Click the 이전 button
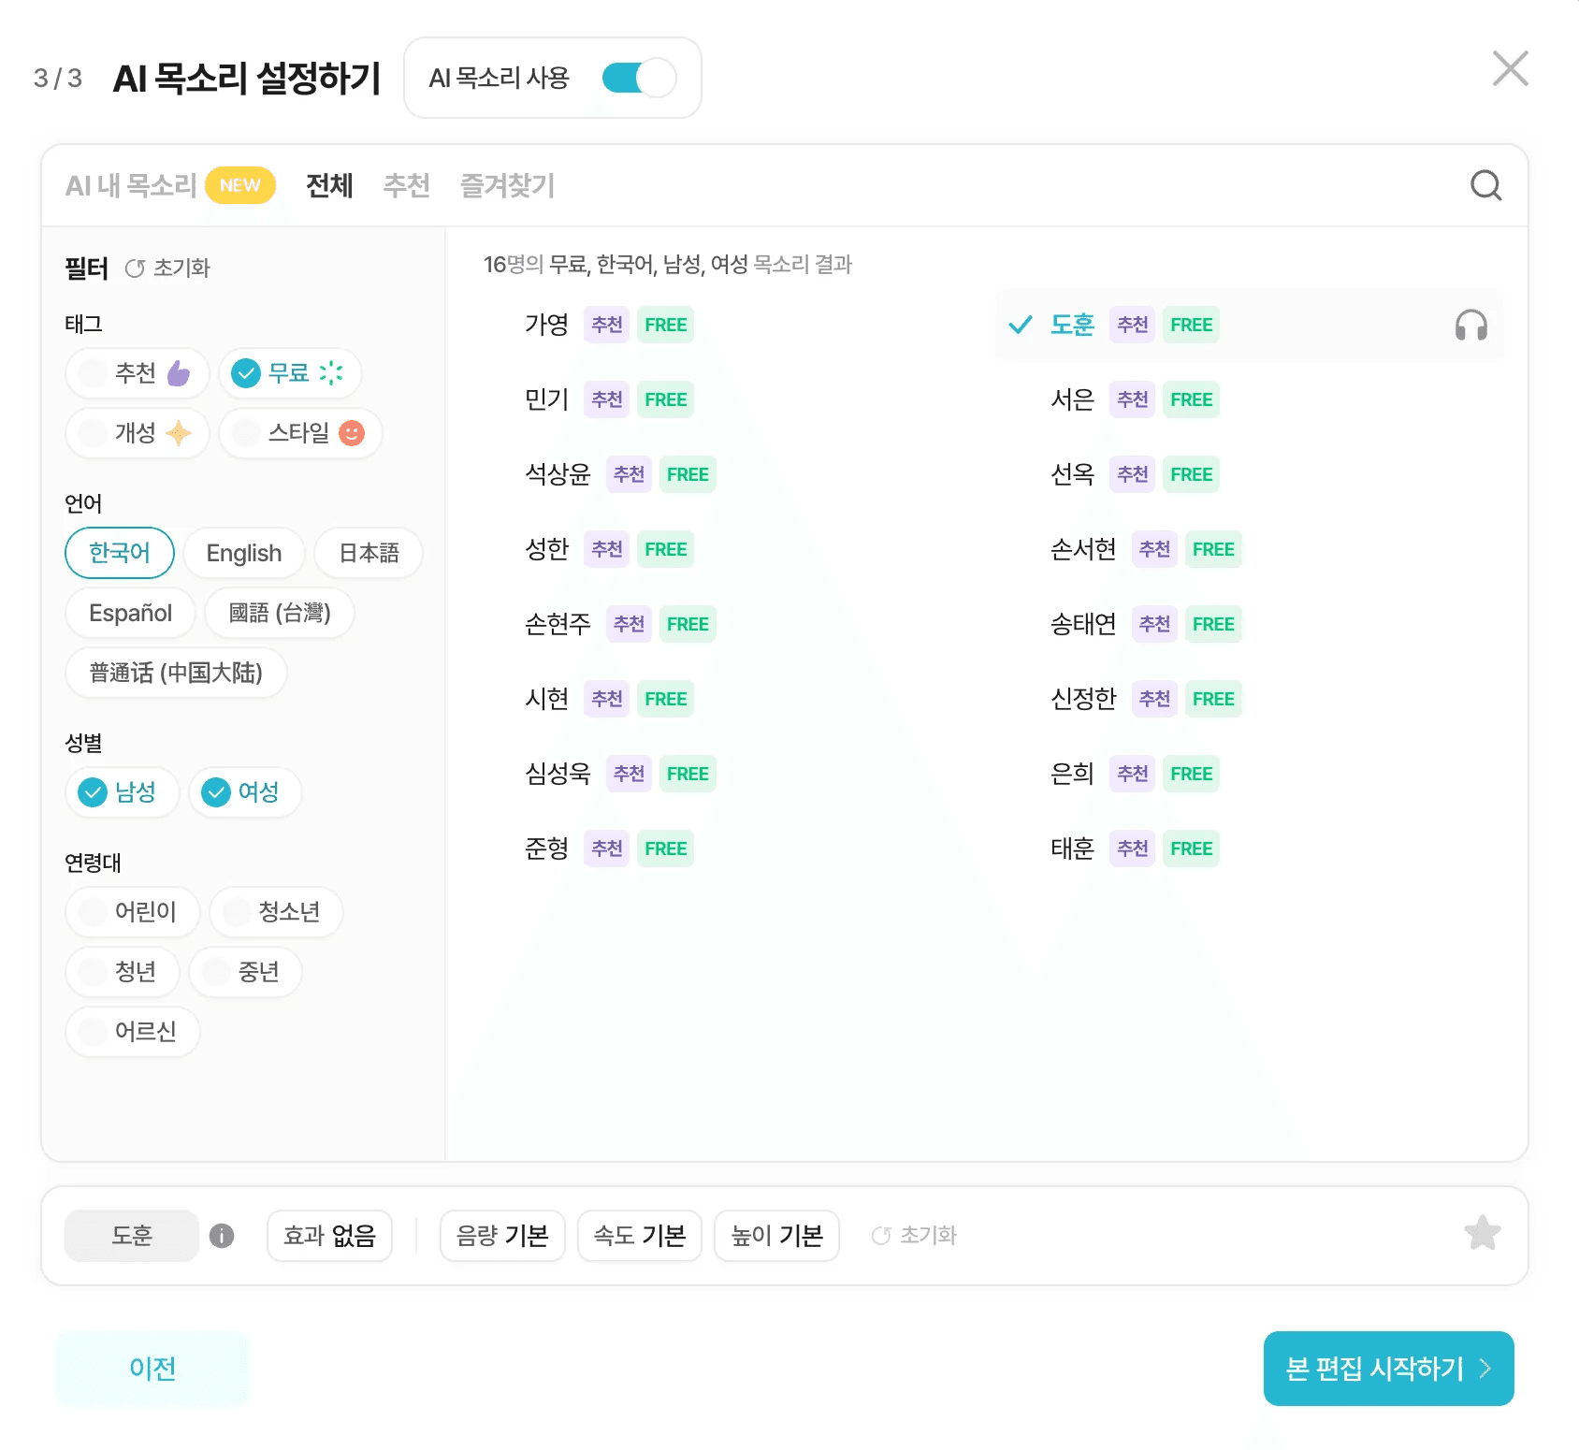This screenshot has height=1450, width=1579. (x=151, y=1369)
